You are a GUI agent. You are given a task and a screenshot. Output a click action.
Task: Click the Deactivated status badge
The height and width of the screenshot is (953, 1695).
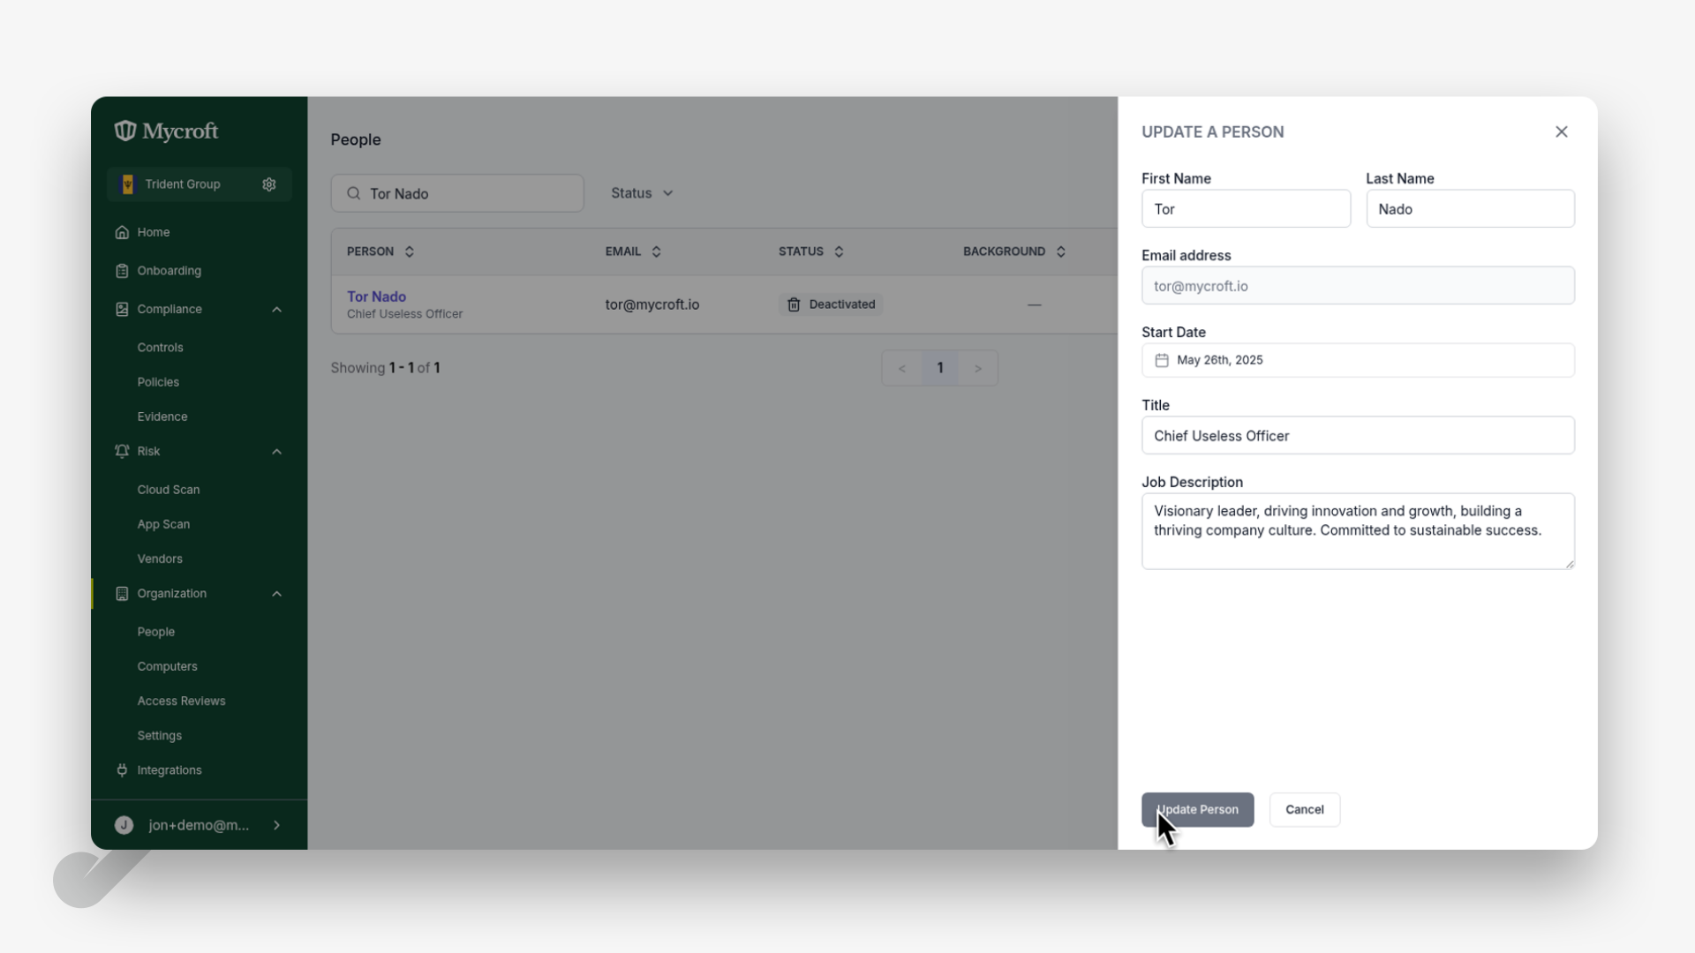tap(831, 304)
